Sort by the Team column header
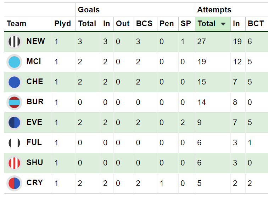This screenshot has width=268, height=198. point(17,24)
